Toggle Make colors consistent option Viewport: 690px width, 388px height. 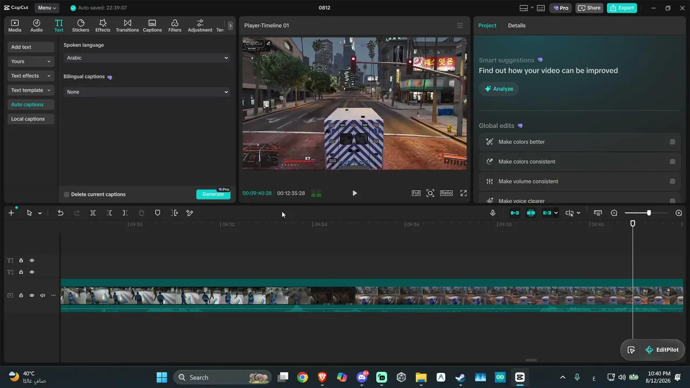pyautogui.click(x=672, y=162)
